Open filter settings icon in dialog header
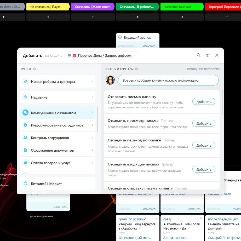This screenshot has width=241, height=241. [208, 55]
